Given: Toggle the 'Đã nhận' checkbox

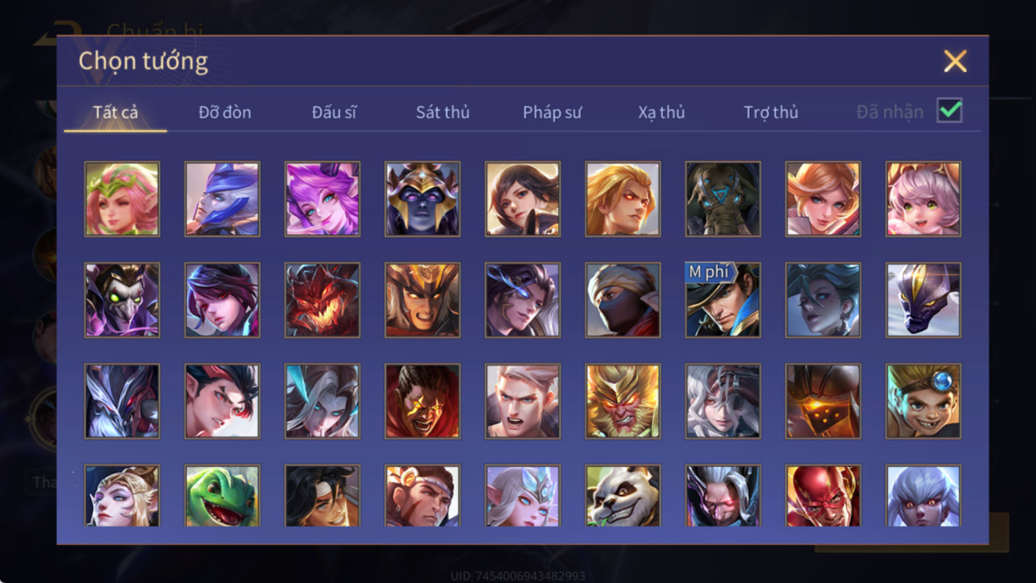Looking at the screenshot, I should (949, 110).
